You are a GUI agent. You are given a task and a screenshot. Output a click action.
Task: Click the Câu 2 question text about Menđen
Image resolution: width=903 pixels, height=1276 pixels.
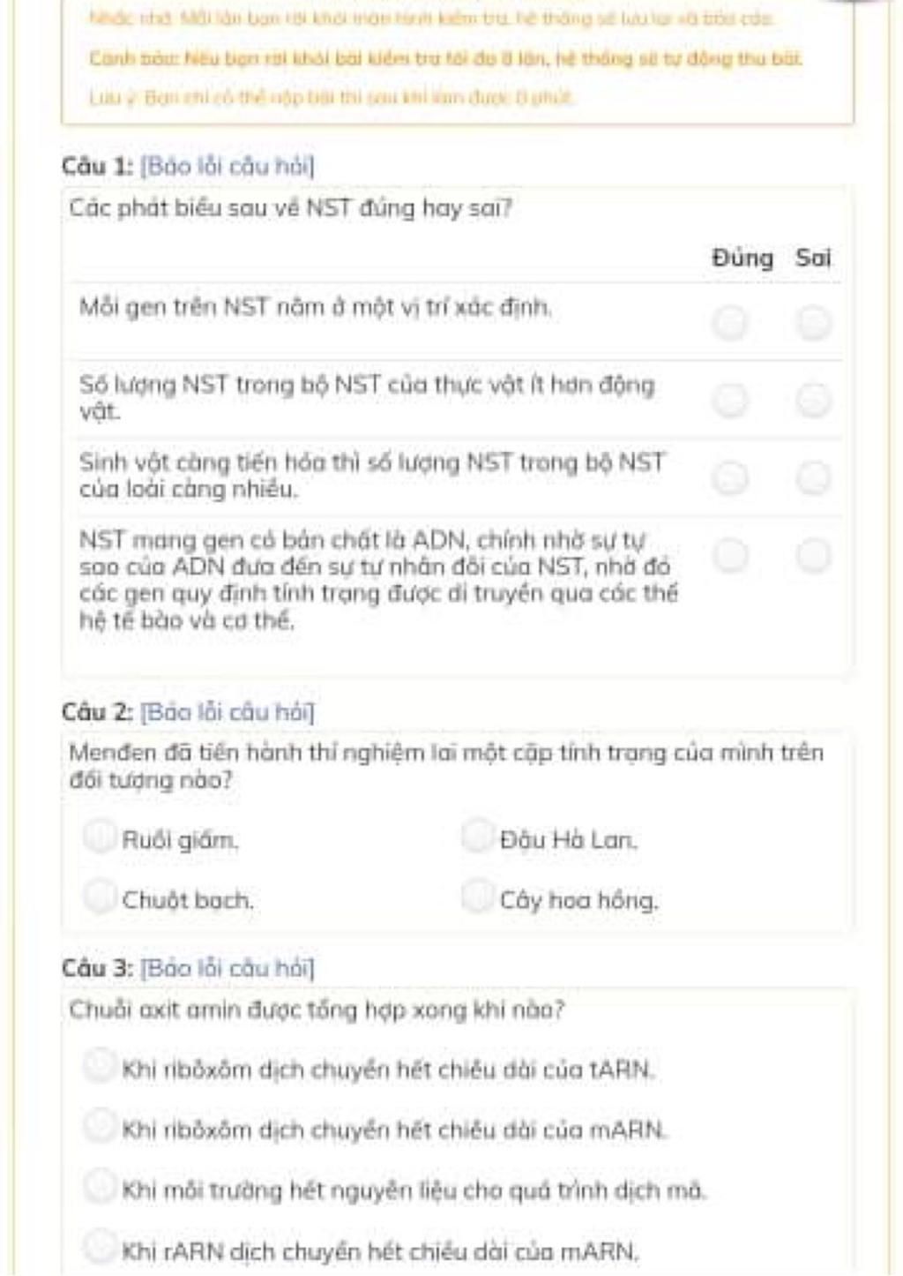445,766
